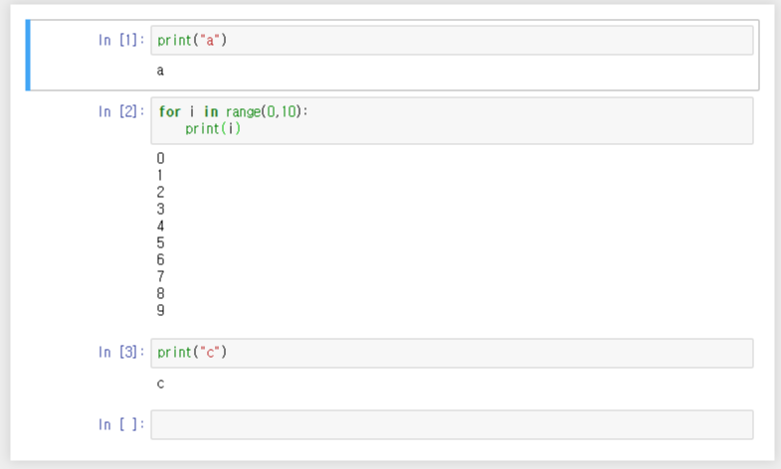
Task: Select the In [2]: prompt label
Action: [121, 111]
